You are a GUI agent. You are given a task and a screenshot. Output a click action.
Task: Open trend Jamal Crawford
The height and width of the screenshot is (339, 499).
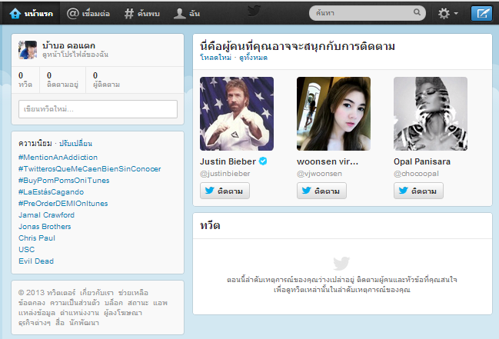[46, 215]
